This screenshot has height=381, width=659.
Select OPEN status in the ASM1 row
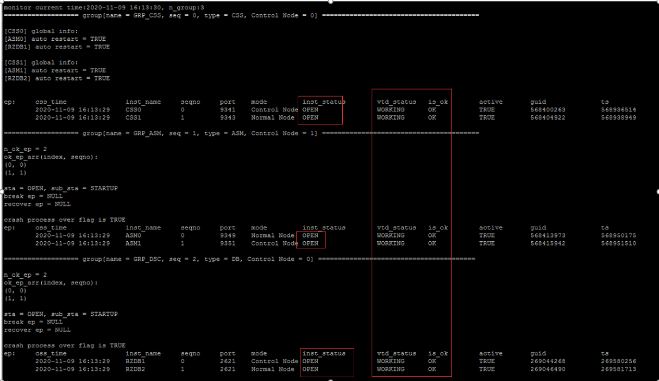[310, 243]
